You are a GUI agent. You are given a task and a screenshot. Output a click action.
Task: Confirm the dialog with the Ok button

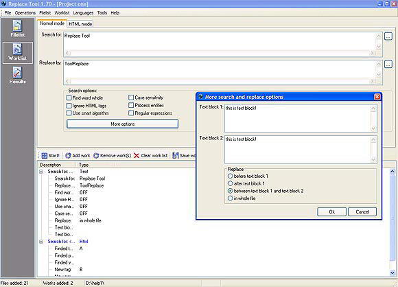click(x=331, y=212)
